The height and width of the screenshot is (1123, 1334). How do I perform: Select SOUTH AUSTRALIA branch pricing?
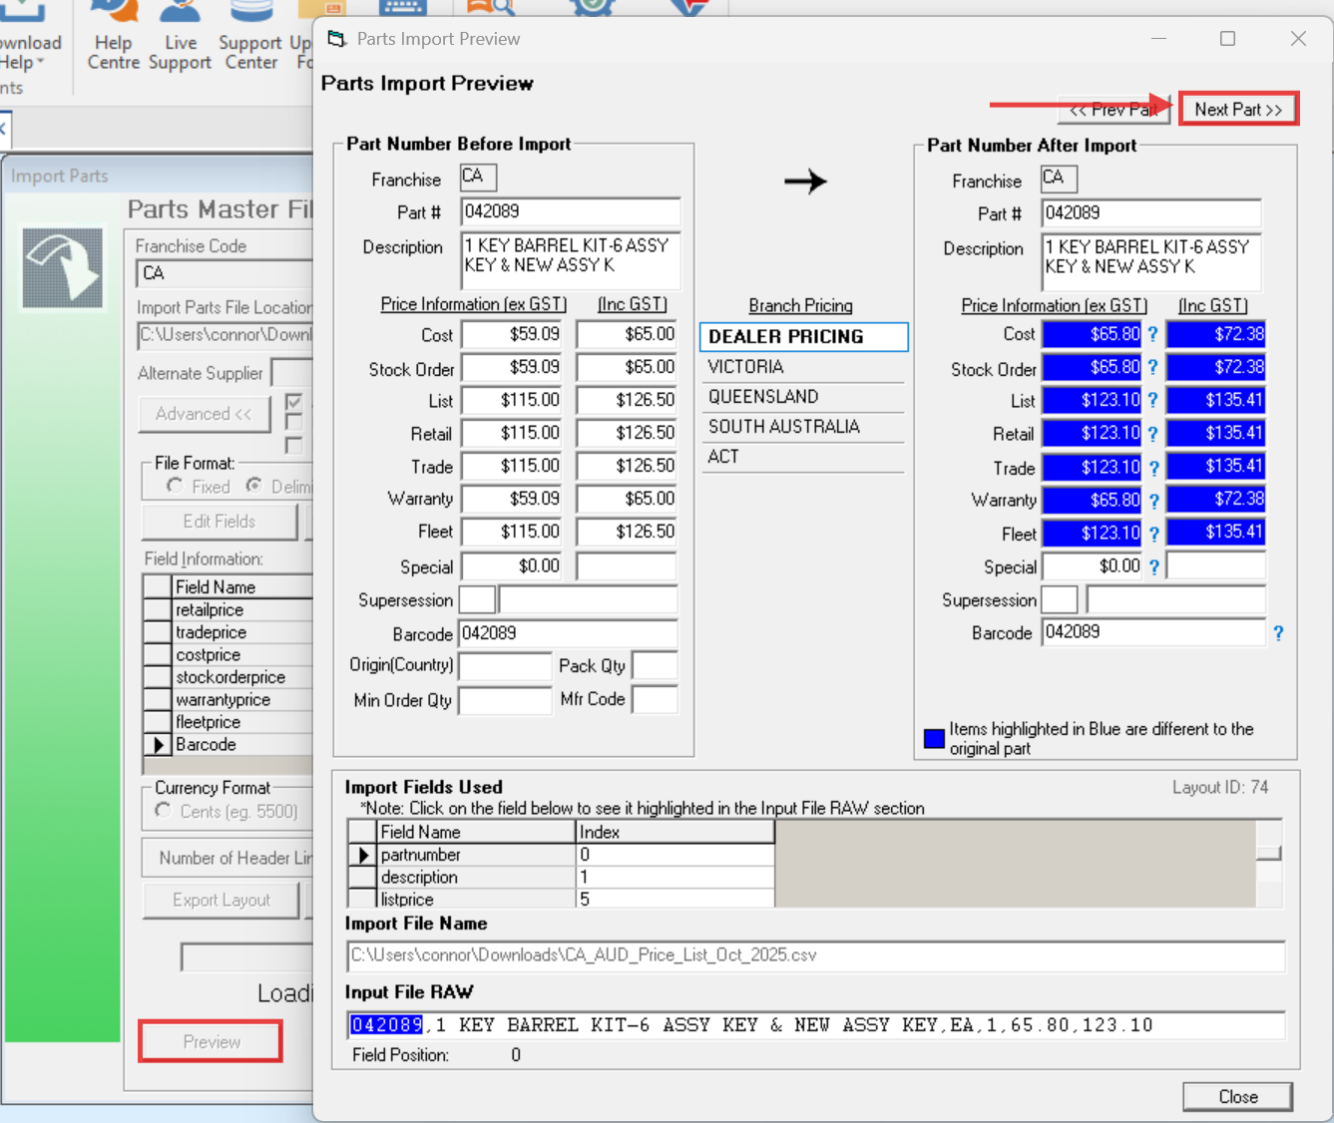(804, 427)
